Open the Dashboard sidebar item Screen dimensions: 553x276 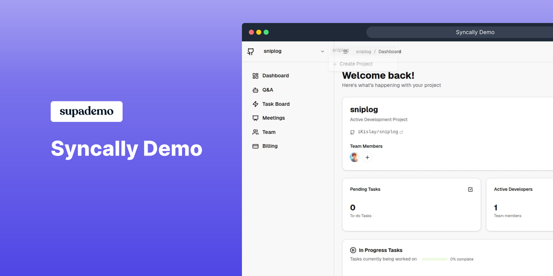point(271,76)
